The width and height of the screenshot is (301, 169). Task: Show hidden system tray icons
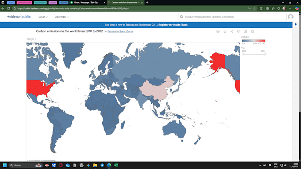tap(260, 165)
